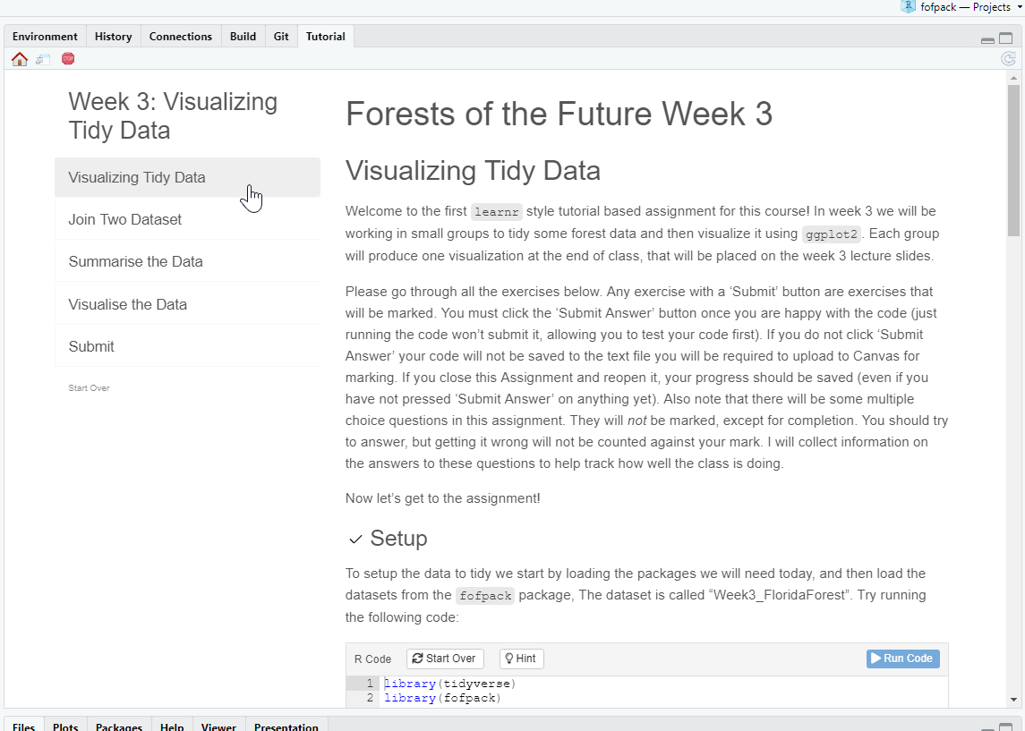Stop the running tutorial

[x=68, y=59]
